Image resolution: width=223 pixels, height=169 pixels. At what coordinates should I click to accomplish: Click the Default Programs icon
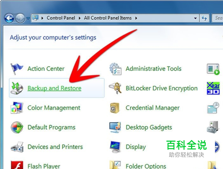point(17,127)
